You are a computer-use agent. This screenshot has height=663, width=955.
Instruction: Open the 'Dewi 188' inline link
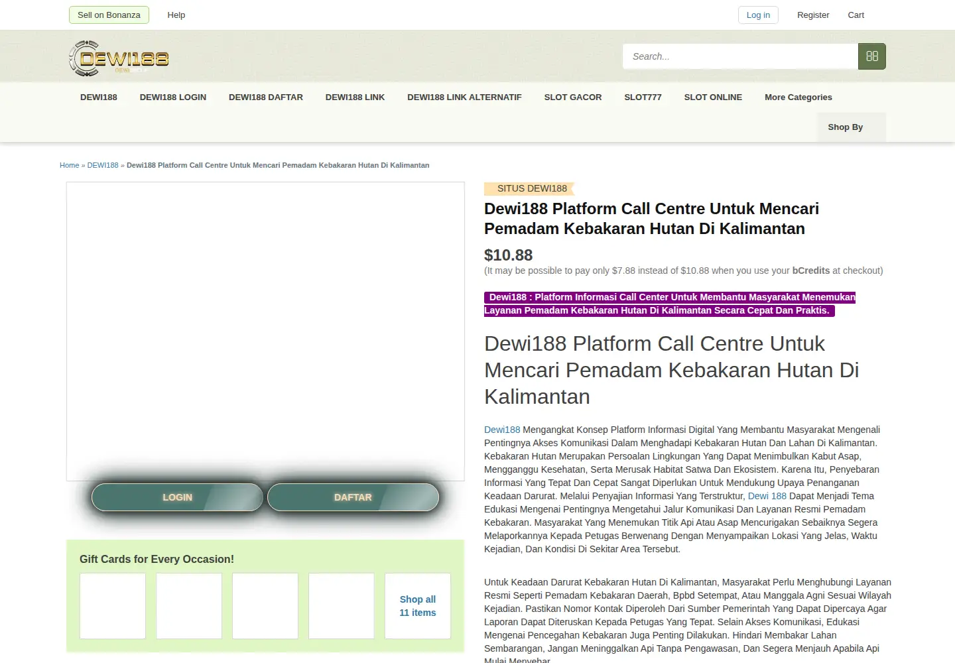[x=767, y=496]
